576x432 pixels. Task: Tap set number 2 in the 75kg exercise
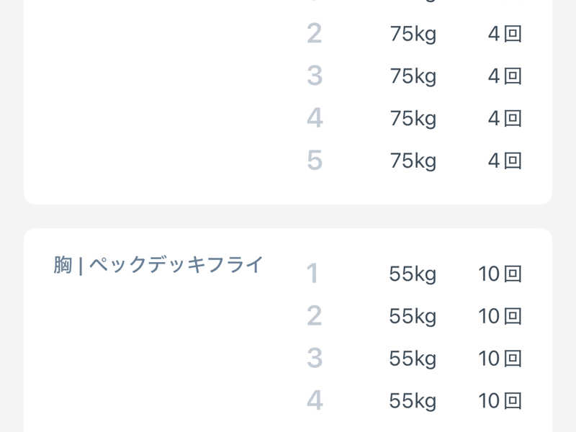click(314, 34)
